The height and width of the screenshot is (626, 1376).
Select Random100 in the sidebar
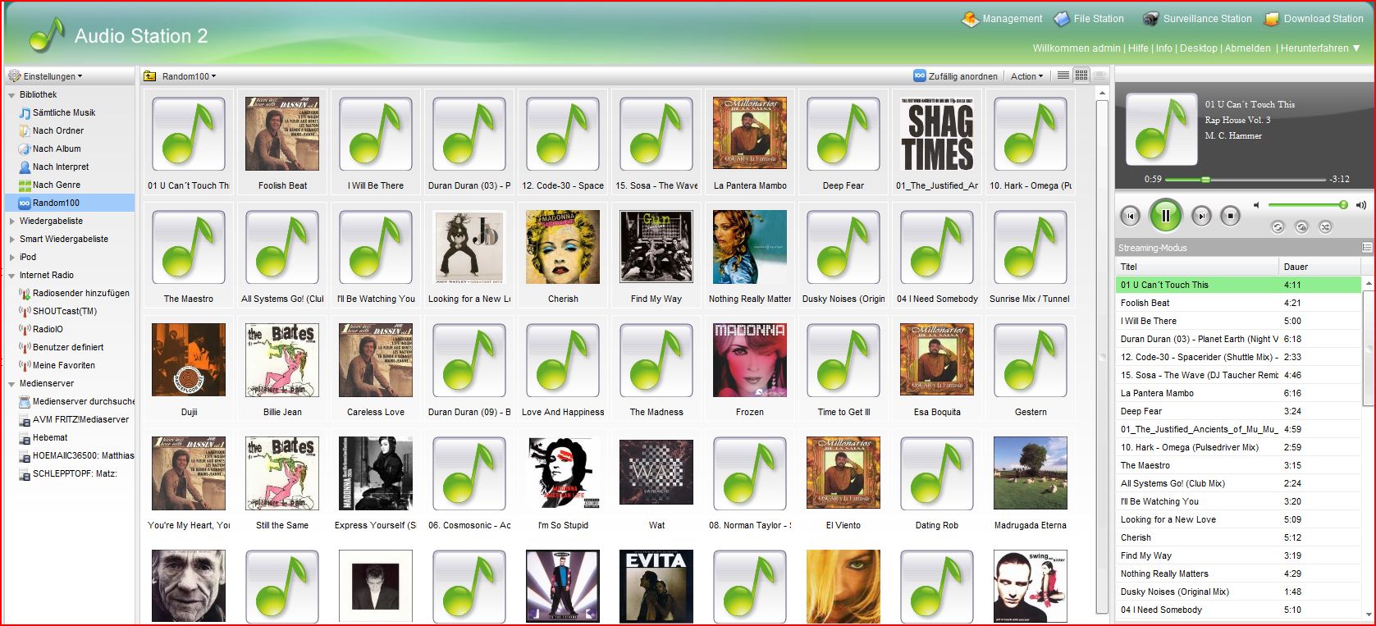coord(70,203)
